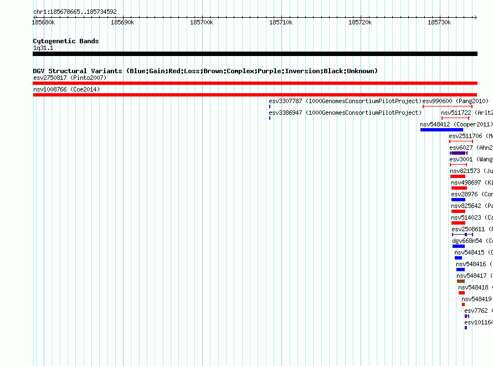Click the esv7762 variant label
Screen dimensions: 493x366
[478, 311]
